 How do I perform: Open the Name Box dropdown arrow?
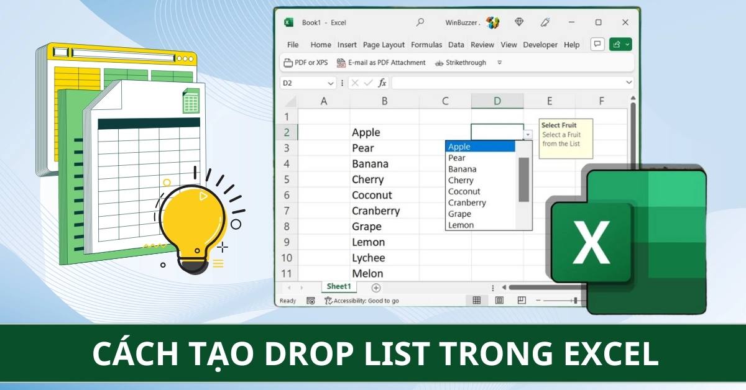(331, 83)
